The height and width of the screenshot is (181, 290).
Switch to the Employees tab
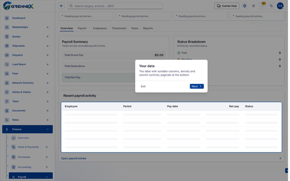100,28
